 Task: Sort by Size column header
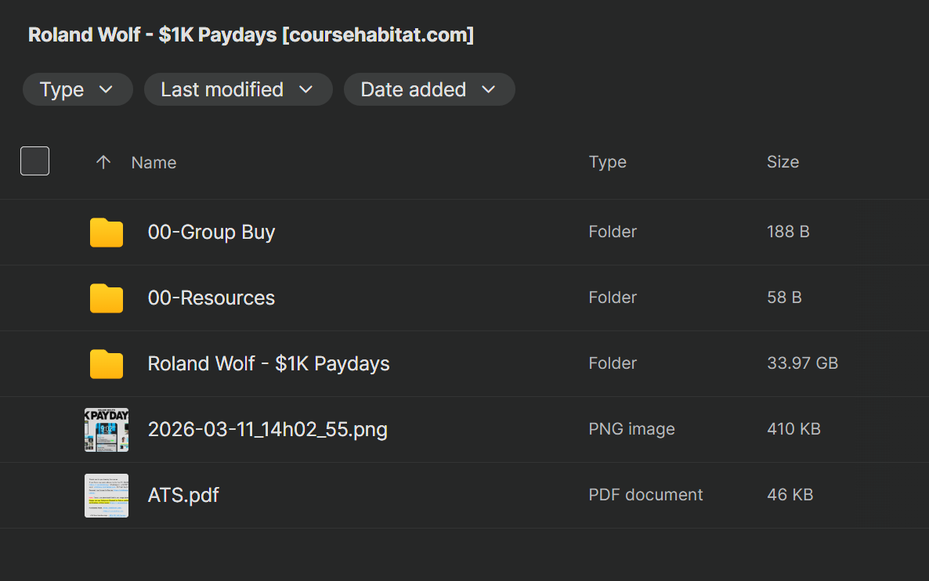pyautogui.click(x=783, y=161)
